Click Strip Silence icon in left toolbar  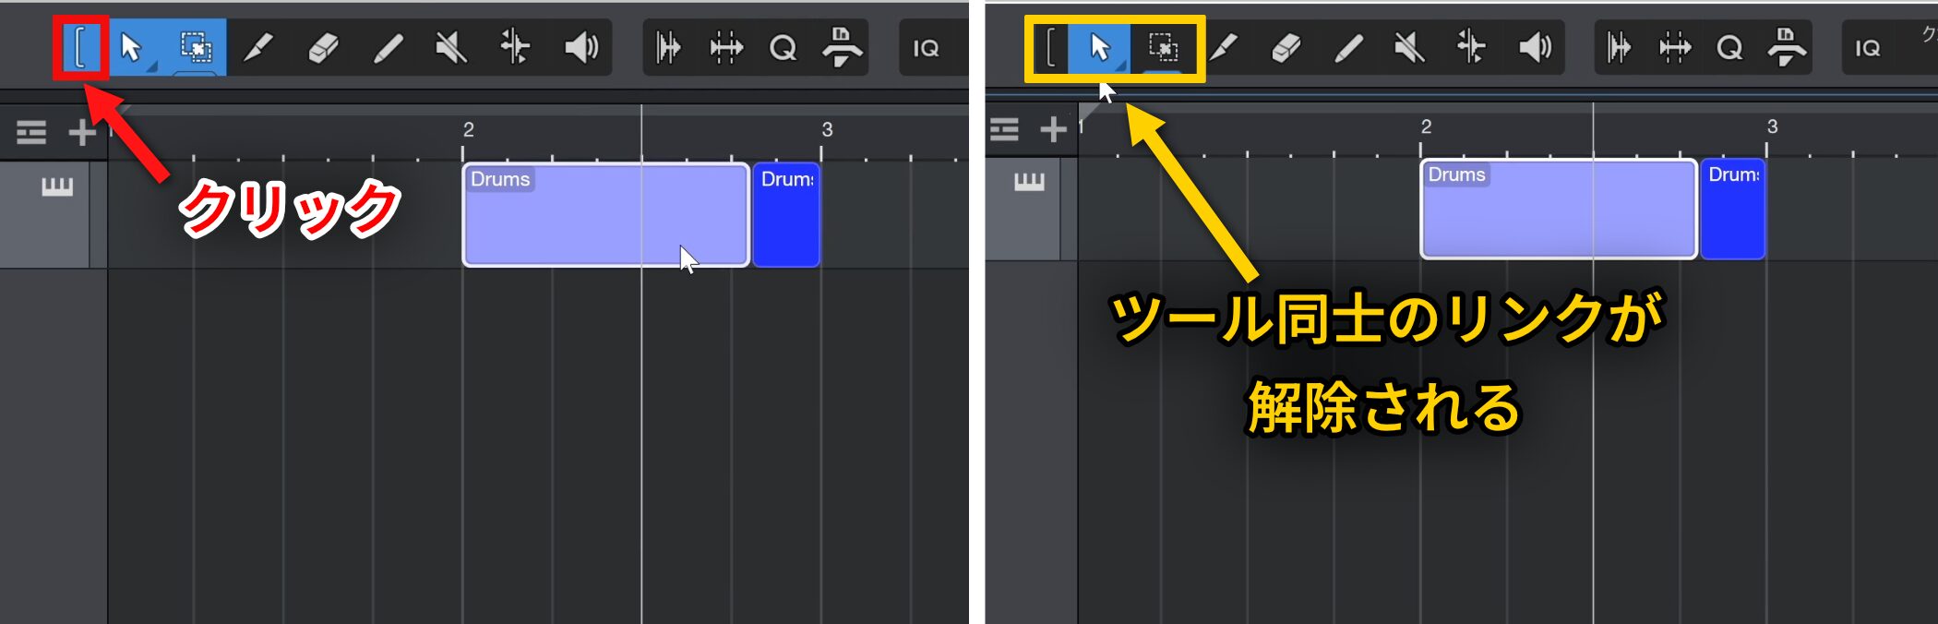[x=668, y=47]
